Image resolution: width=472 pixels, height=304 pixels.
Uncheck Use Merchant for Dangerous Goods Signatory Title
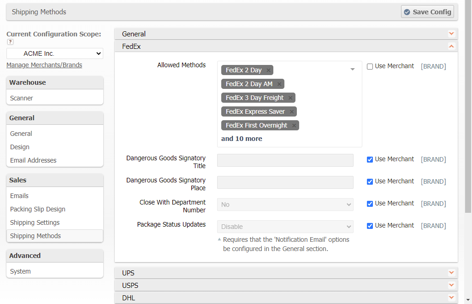pyautogui.click(x=370, y=159)
